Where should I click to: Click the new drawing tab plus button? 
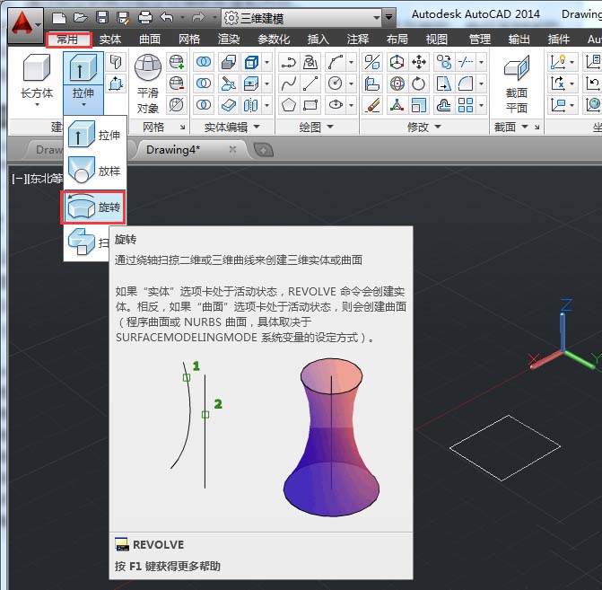click(x=264, y=150)
